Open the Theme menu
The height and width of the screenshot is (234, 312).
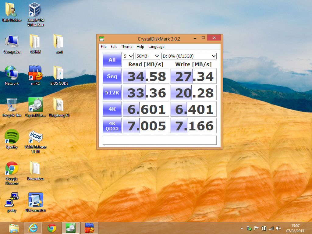coord(126,47)
